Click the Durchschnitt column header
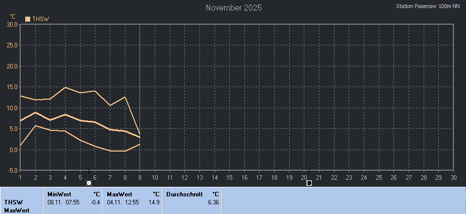Image resolution: width=466 pixels, height=214 pixels. pos(184,194)
